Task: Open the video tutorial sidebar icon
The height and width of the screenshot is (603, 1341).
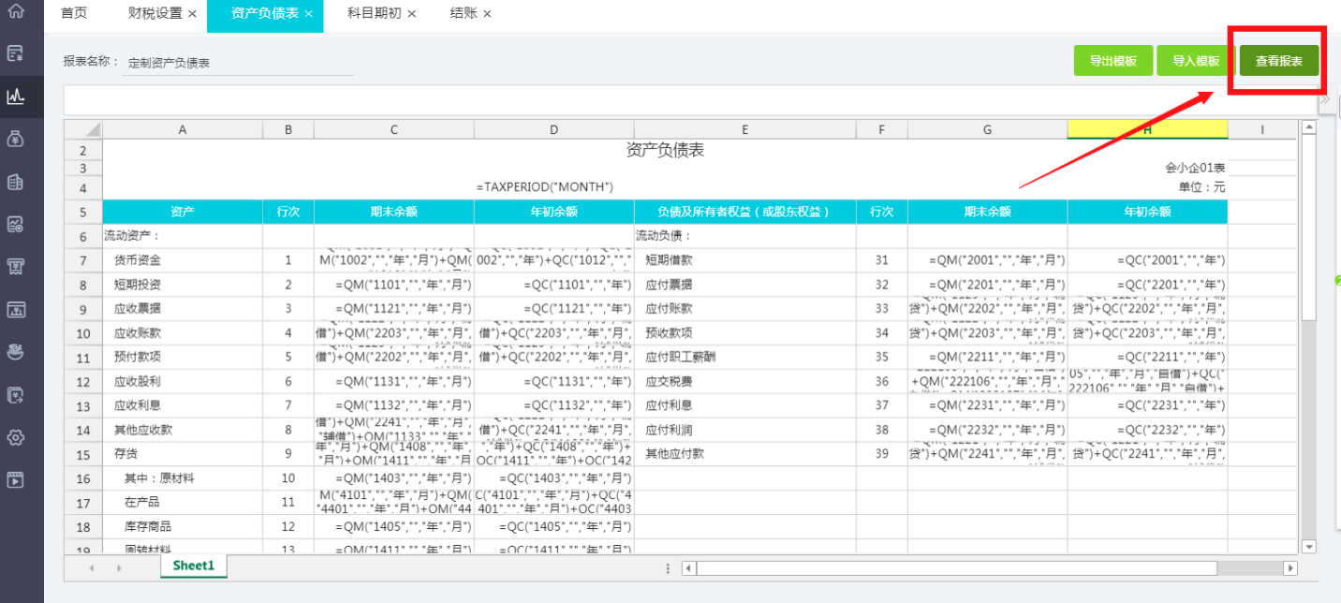Action: [x=16, y=480]
